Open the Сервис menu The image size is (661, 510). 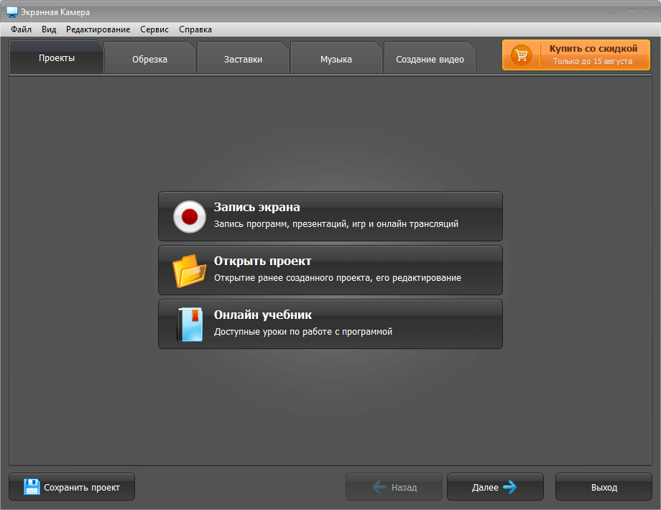pyautogui.click(x=154, y=29)
